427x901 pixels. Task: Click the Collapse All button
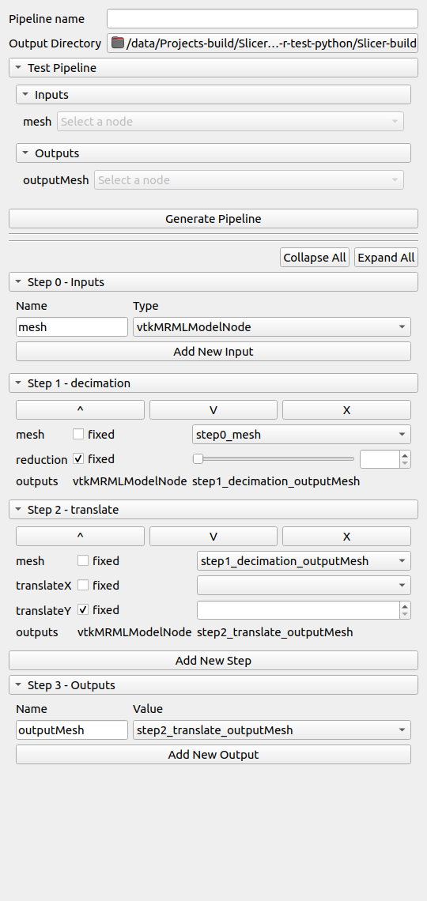[315, 258]
